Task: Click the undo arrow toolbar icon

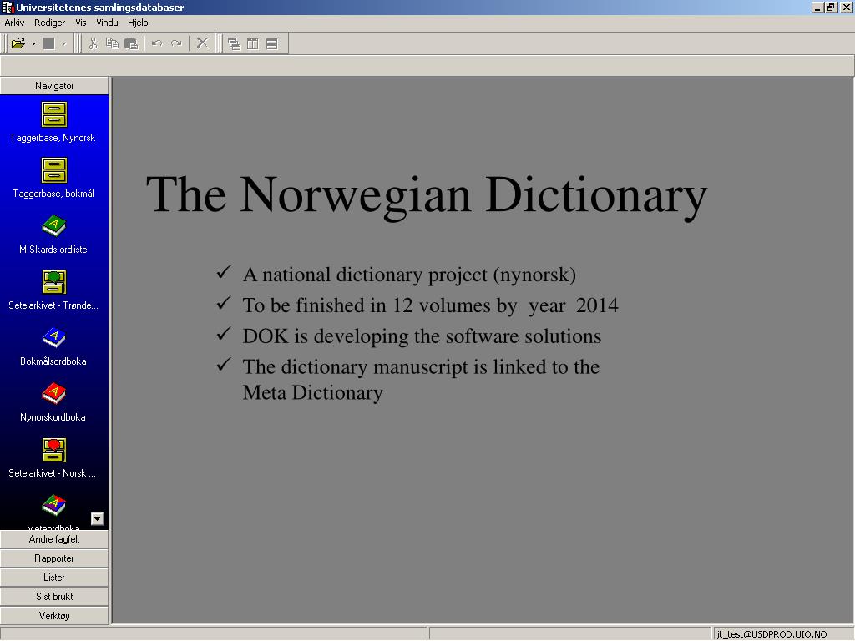Action: 157,43
